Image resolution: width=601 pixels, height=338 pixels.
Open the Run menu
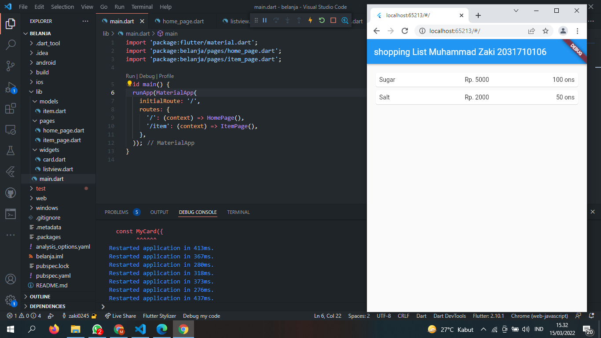pos(119,7)
